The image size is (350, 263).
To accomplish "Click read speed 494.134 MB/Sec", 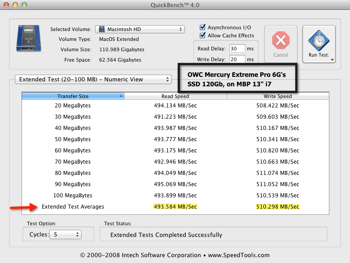I will tap(175, 106).
